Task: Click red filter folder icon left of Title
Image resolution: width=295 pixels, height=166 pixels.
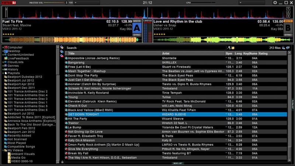Action: point(62,56)
